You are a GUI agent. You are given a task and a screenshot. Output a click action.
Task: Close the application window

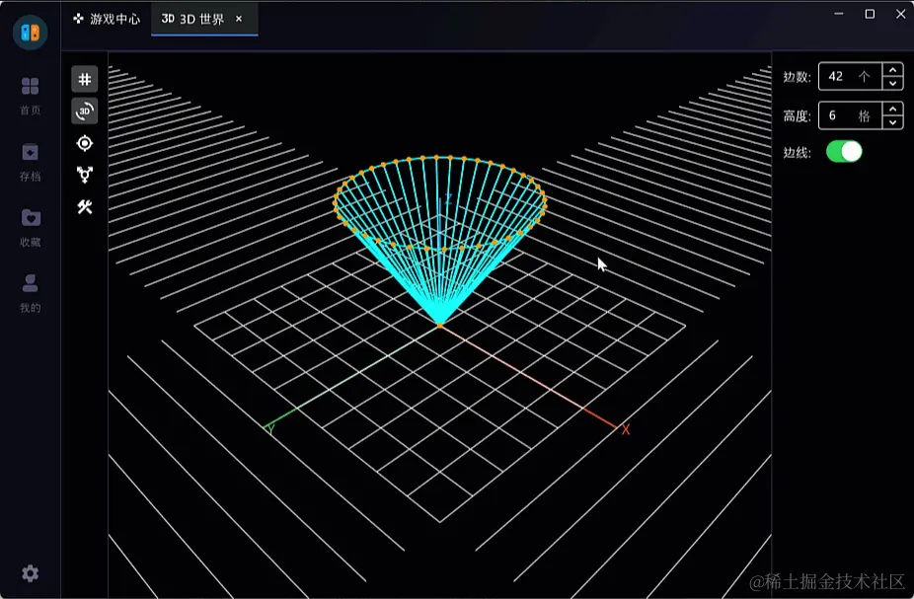tap(900, 14)
